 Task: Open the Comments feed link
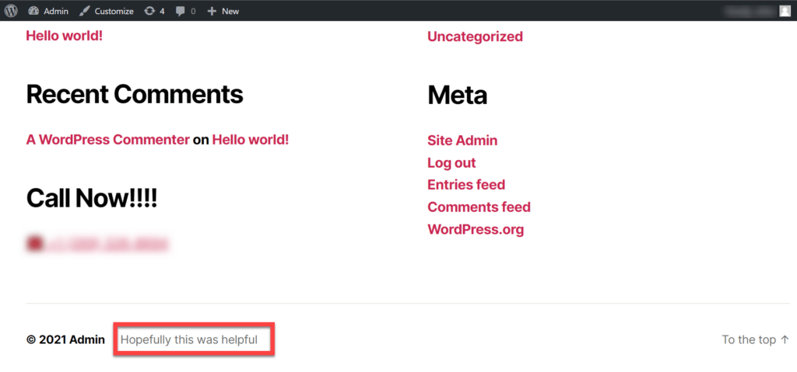[x=479, y=207]
